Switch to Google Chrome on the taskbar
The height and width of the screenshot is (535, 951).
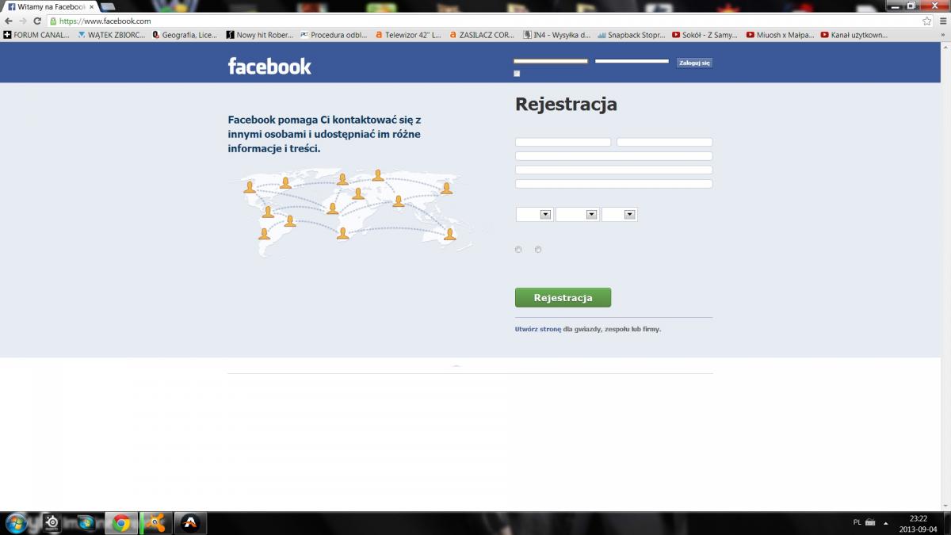click(121, 523)
